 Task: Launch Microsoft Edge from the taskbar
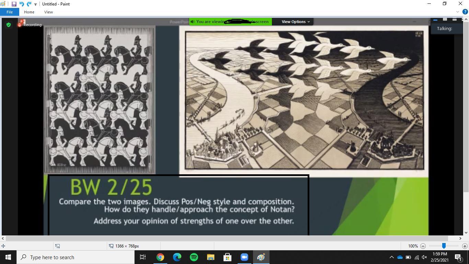(x=177, y=257)
